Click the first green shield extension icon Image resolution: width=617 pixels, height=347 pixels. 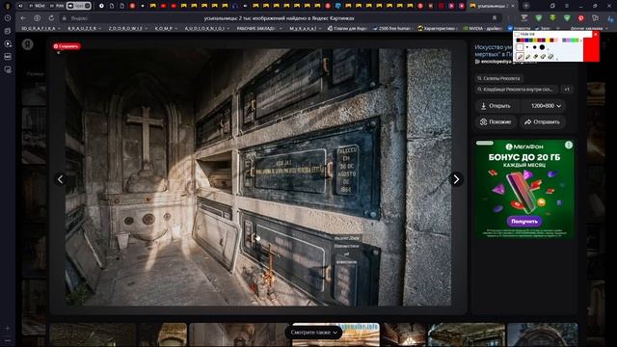(538, 18)
